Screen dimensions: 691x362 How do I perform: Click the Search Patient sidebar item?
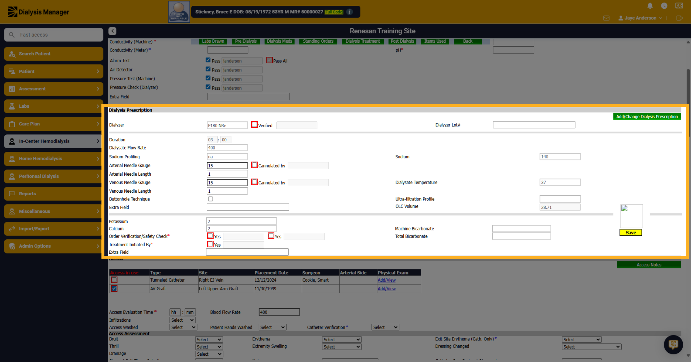click(x=54, y=54)
